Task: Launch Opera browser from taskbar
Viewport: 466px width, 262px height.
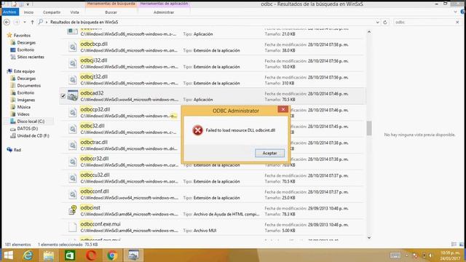Action: click(x=91, y=255)
